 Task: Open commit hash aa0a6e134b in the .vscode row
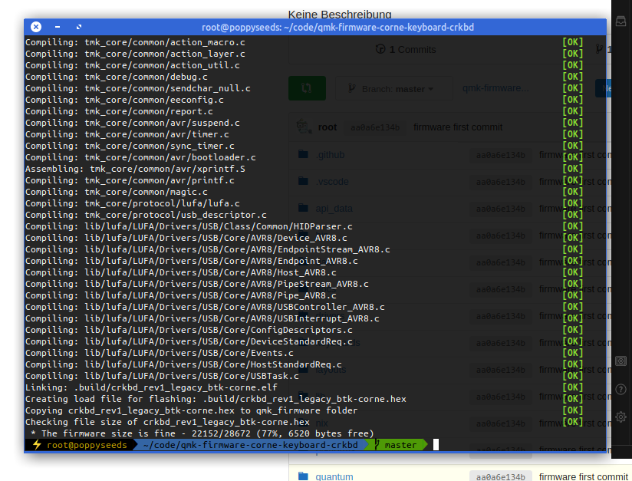tap(501, 182)
